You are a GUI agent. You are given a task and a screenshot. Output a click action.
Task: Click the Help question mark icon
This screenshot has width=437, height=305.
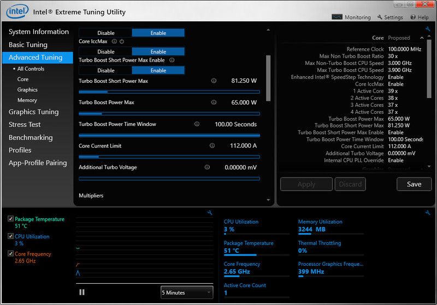point(413,17)
